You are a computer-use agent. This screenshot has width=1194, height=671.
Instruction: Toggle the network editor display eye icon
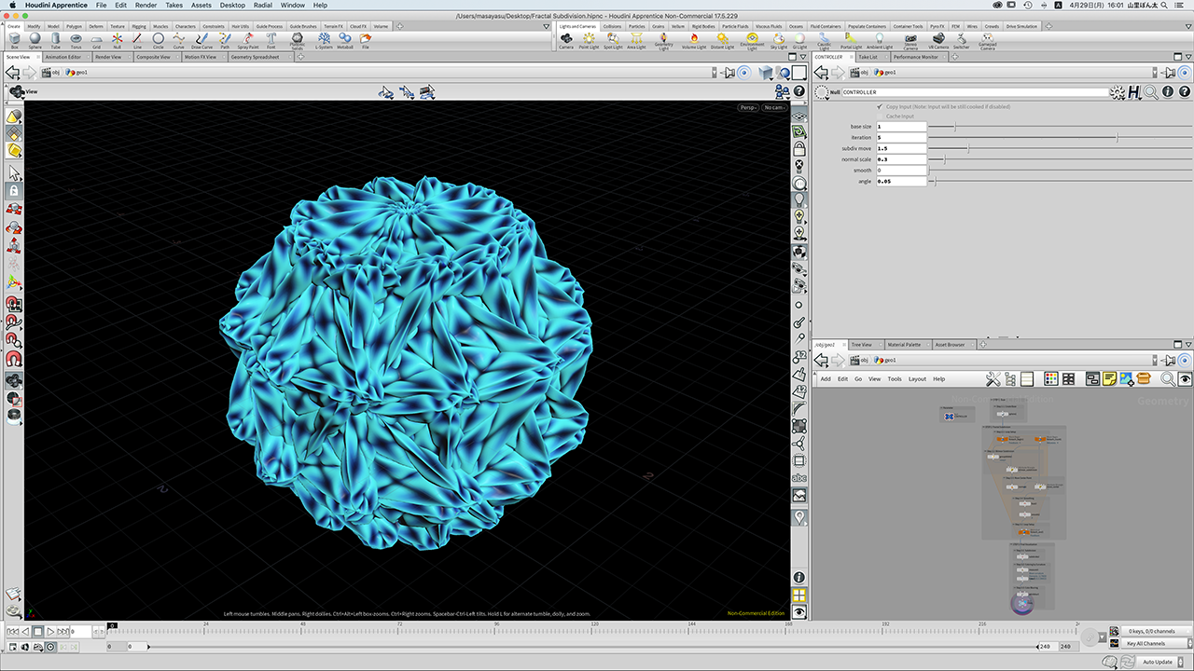pyautogui.click(x=1185, y=378)
